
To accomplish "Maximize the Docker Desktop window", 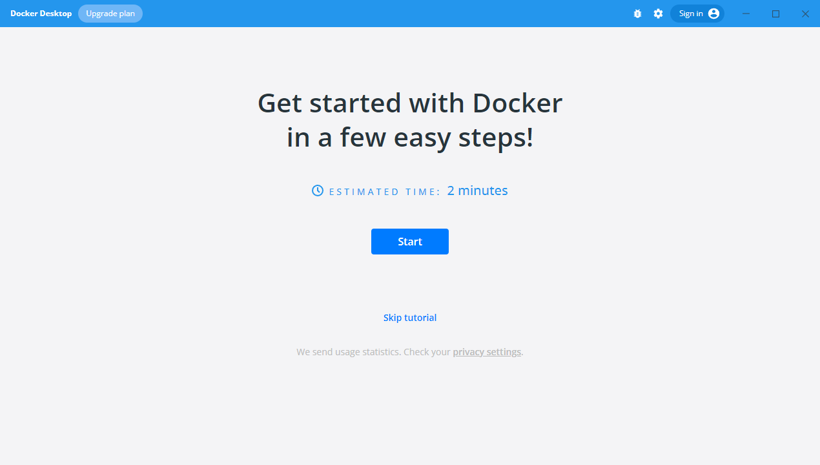I will click(776, 14).
